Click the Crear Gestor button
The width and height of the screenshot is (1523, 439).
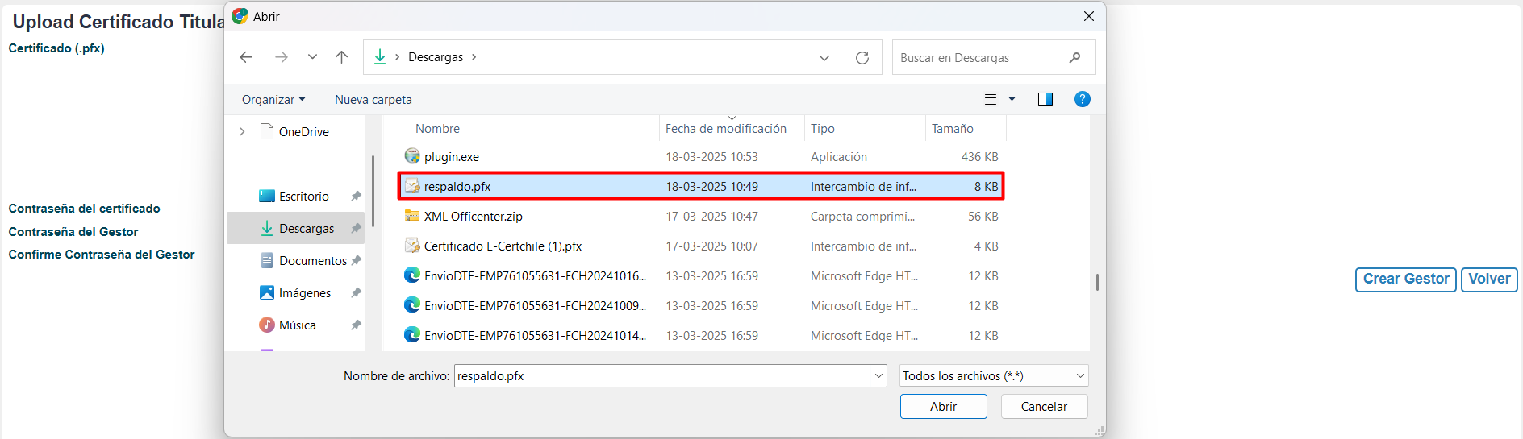1405,280
